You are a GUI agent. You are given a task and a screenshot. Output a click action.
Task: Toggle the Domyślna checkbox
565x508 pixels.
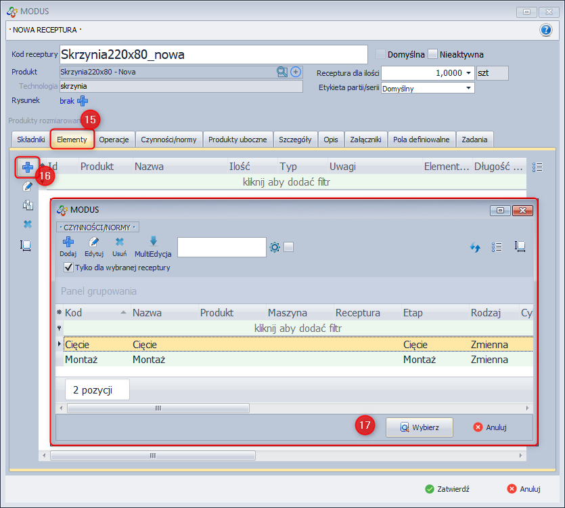click(381, 54)
